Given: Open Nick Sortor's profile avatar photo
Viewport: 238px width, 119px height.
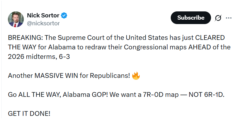Looking at the screenshot, I should 16,19.
